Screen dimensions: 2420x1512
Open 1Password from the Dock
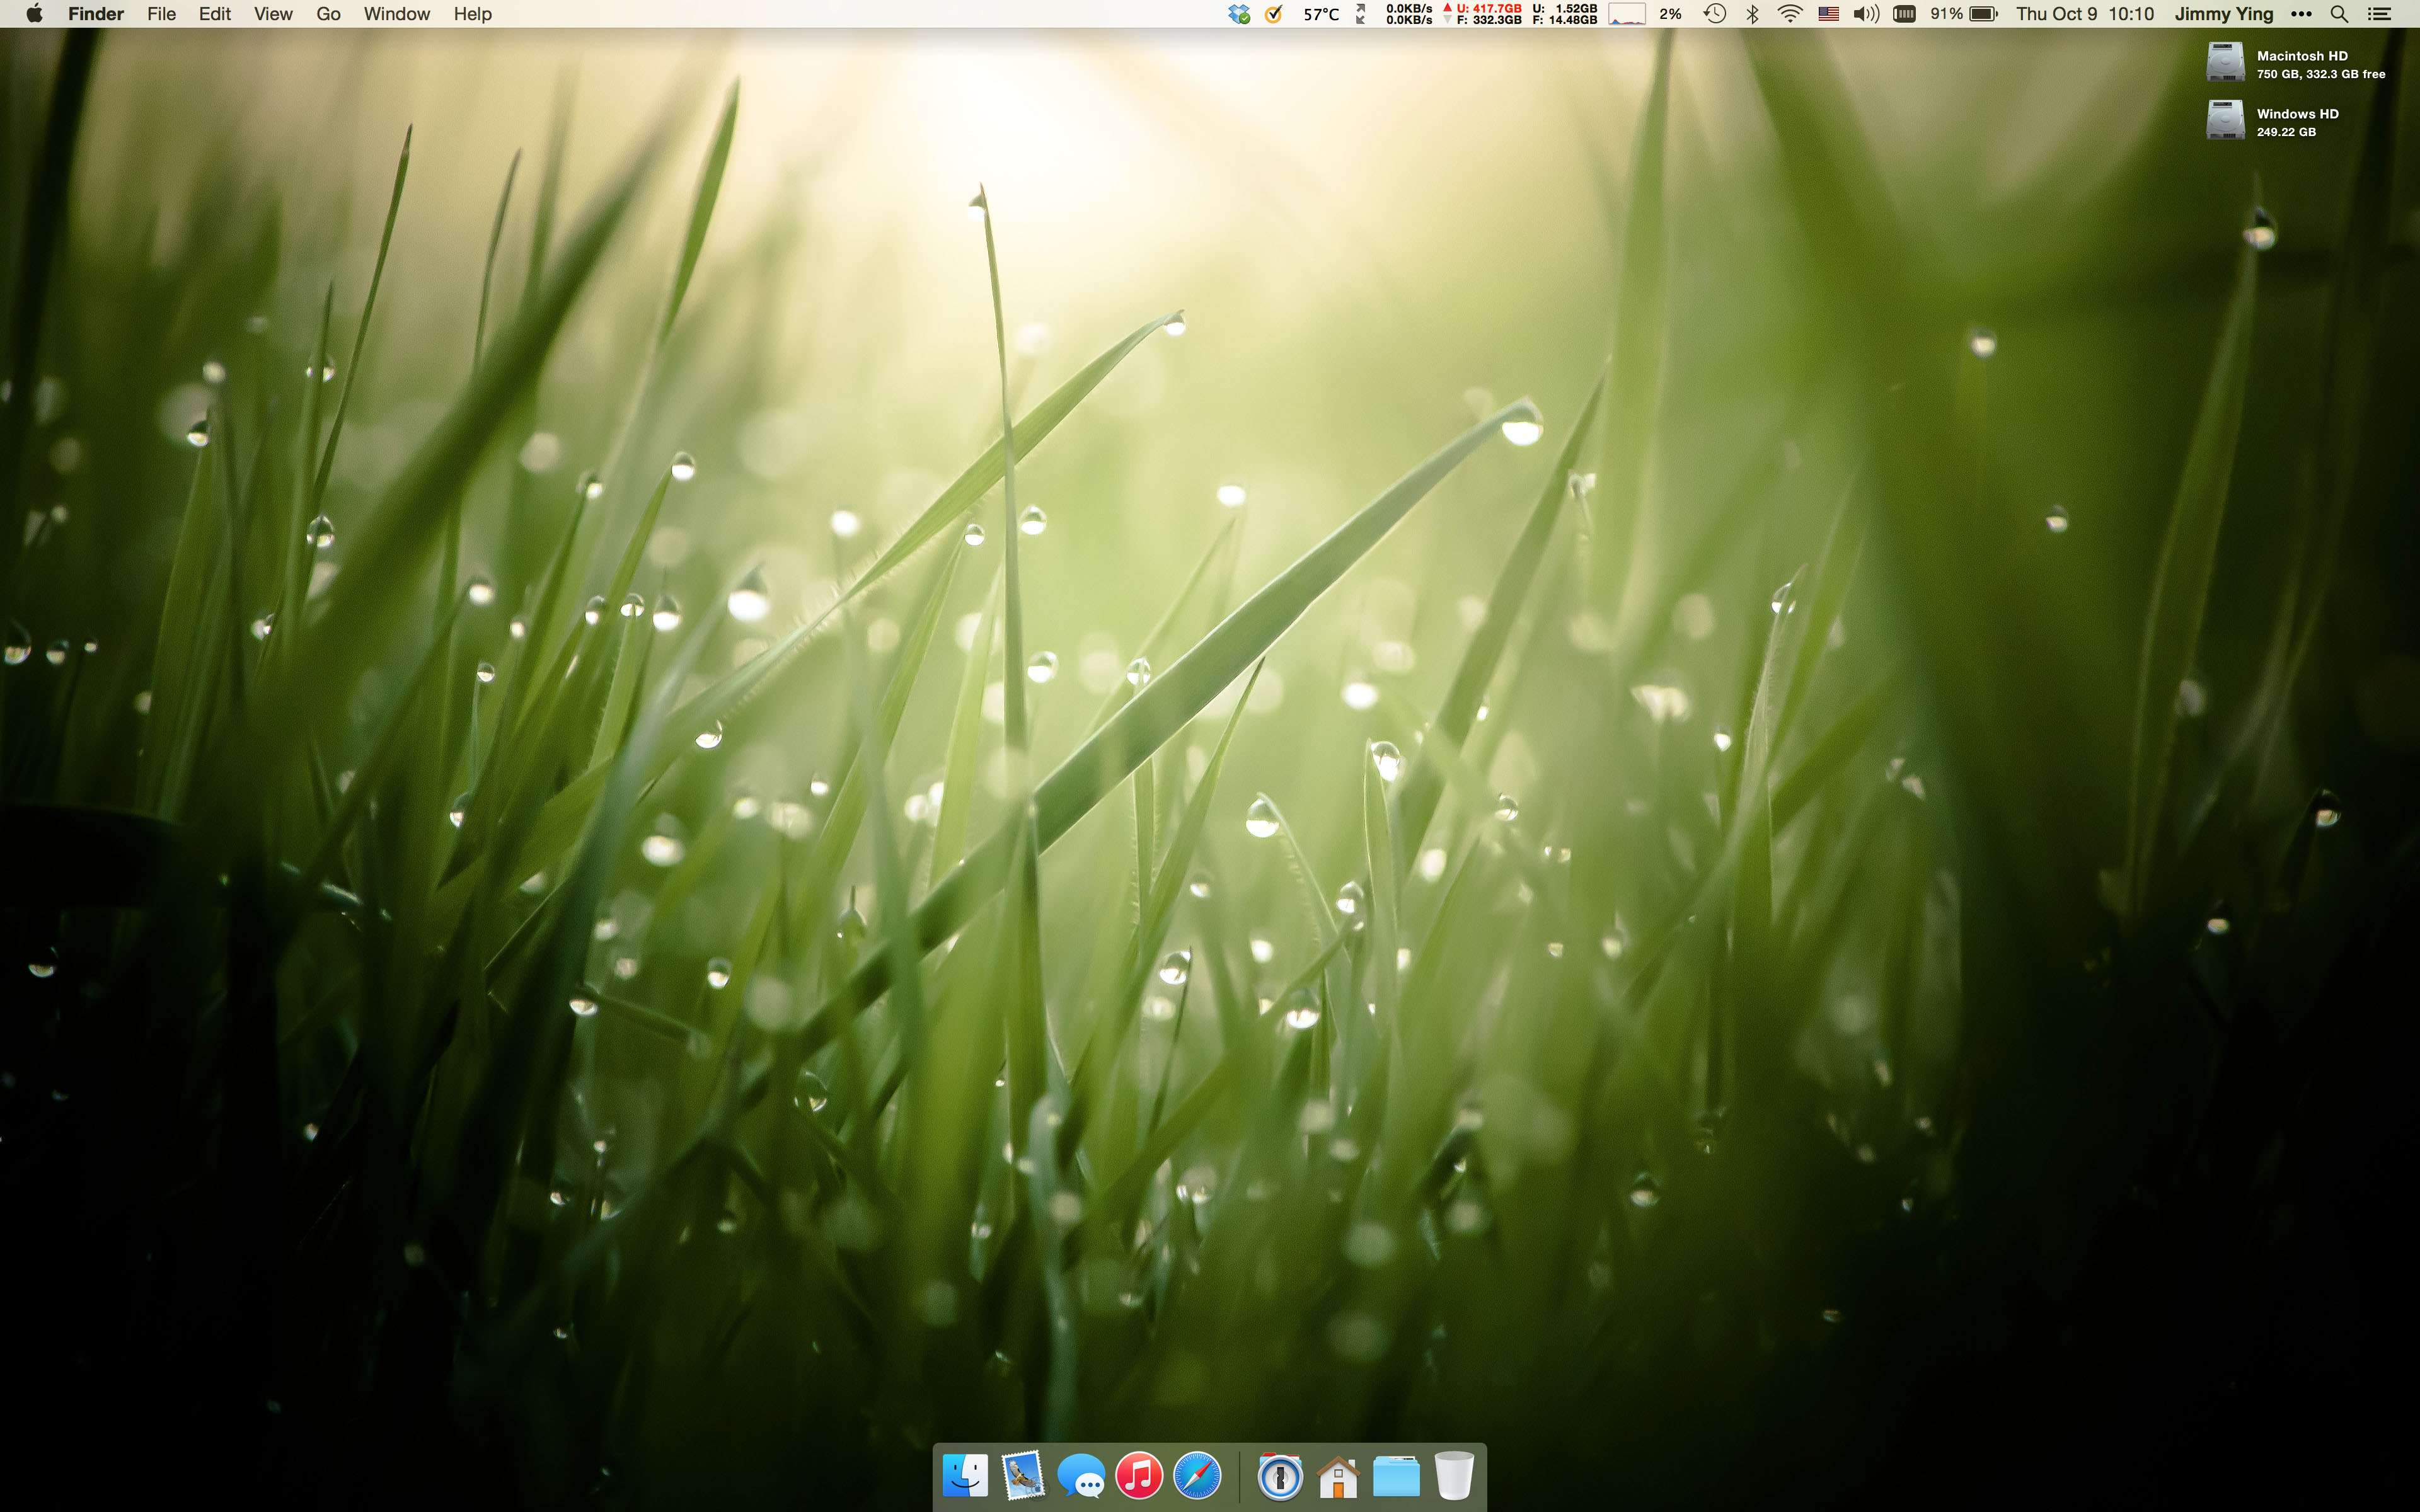[1280, 1476]
